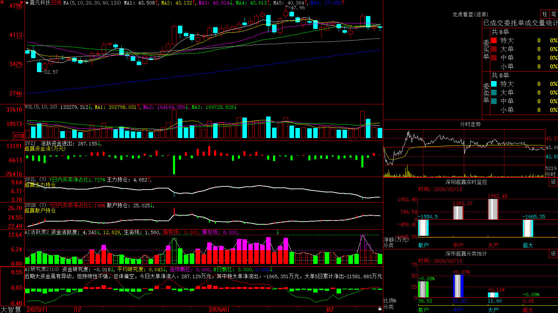Click the star icon before 嘉元科技

(27, 3)
